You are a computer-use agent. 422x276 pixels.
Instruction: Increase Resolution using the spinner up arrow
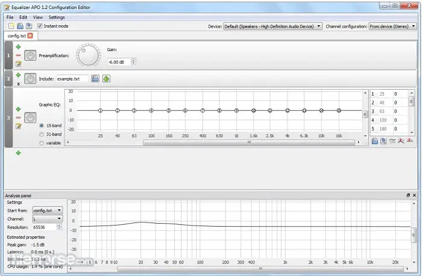tap(60, 225)
